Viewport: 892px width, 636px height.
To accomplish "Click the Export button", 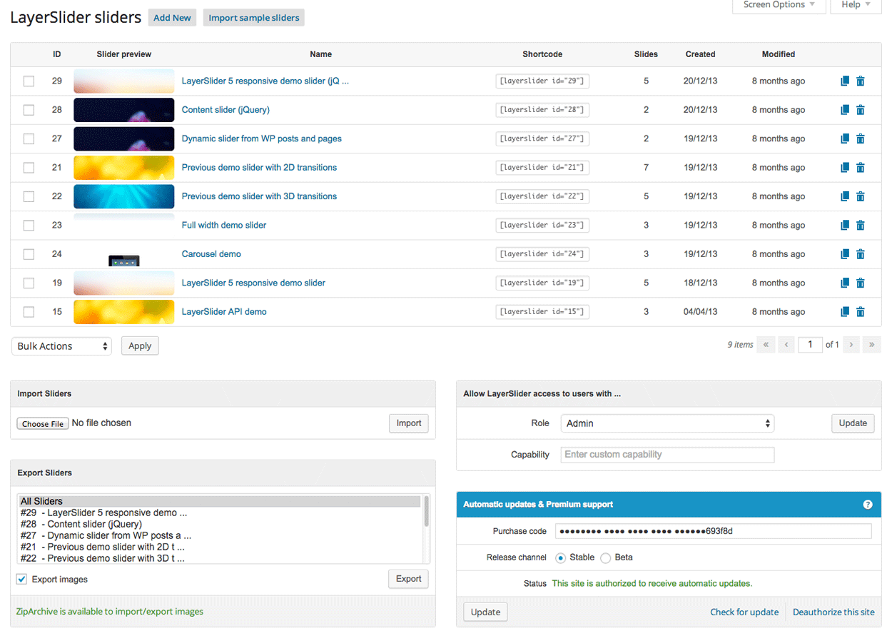I will (x=409, y=579).
